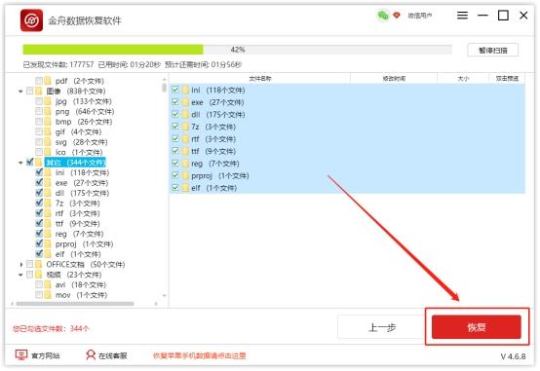Click the 官方网站 monitor icon
This screenshot has height=371, width=540.
tap(21, 354)
